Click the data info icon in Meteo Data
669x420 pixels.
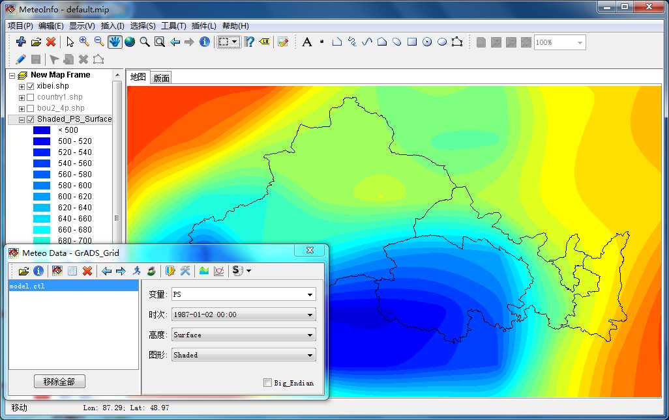click(x=38, y=271)
